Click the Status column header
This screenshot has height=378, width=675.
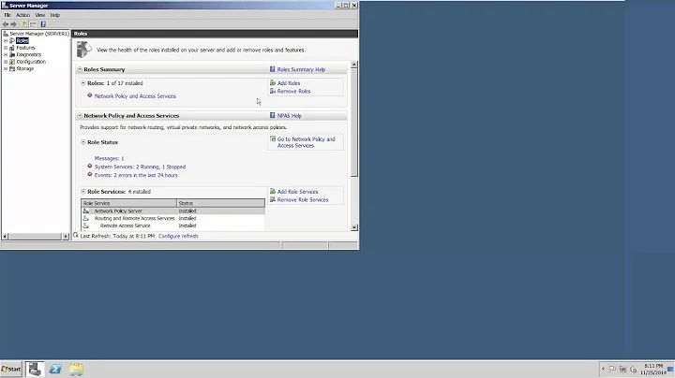coord(221,203)
